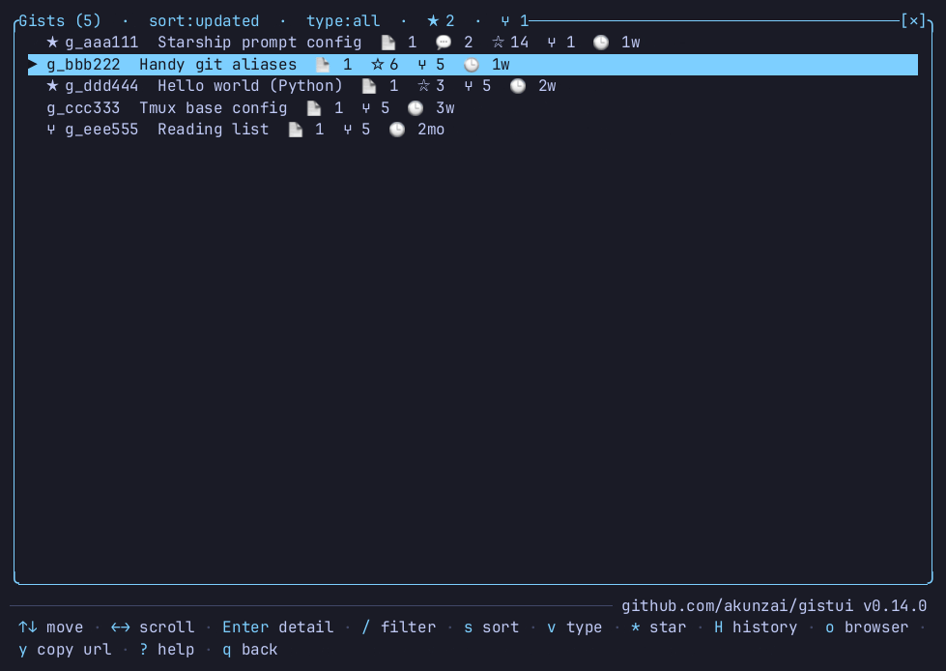Click the star icon beside 6 in g_bbb222 row
This screenshot has height=671, width=946.
(378, 65)
